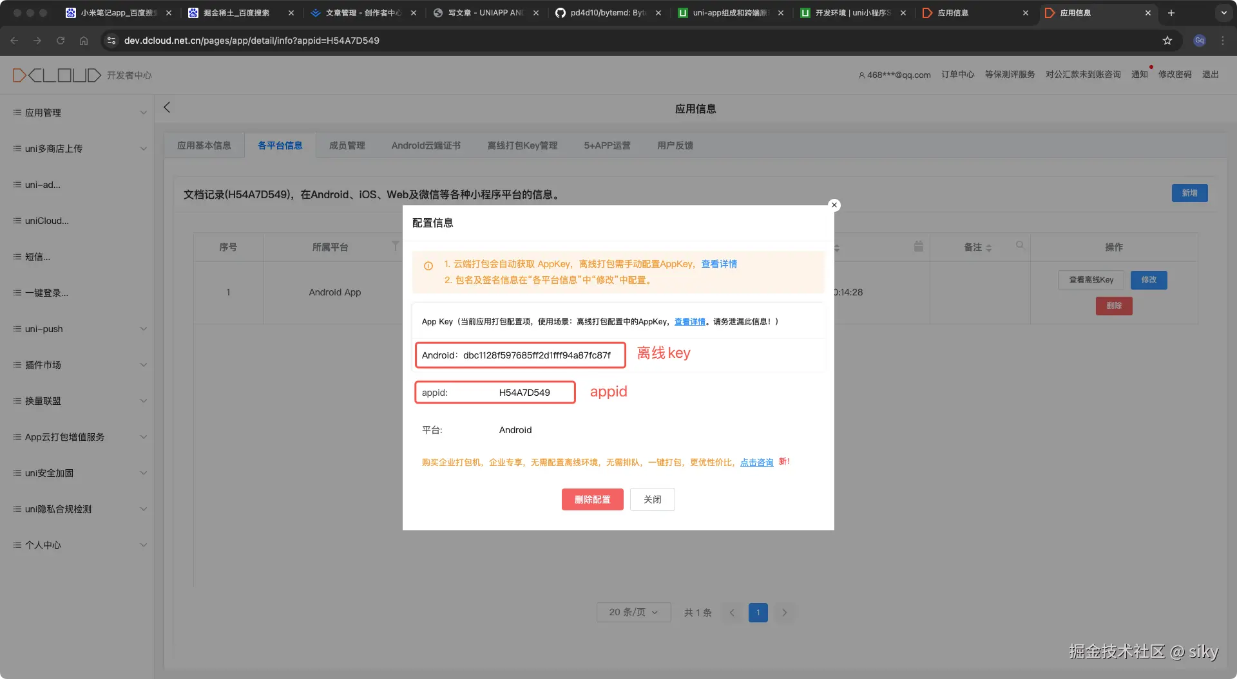Viewport: 1237px width, 679px height.
Task: Open the 20 条/页 page size dropdown
Action: pos(633,612)
